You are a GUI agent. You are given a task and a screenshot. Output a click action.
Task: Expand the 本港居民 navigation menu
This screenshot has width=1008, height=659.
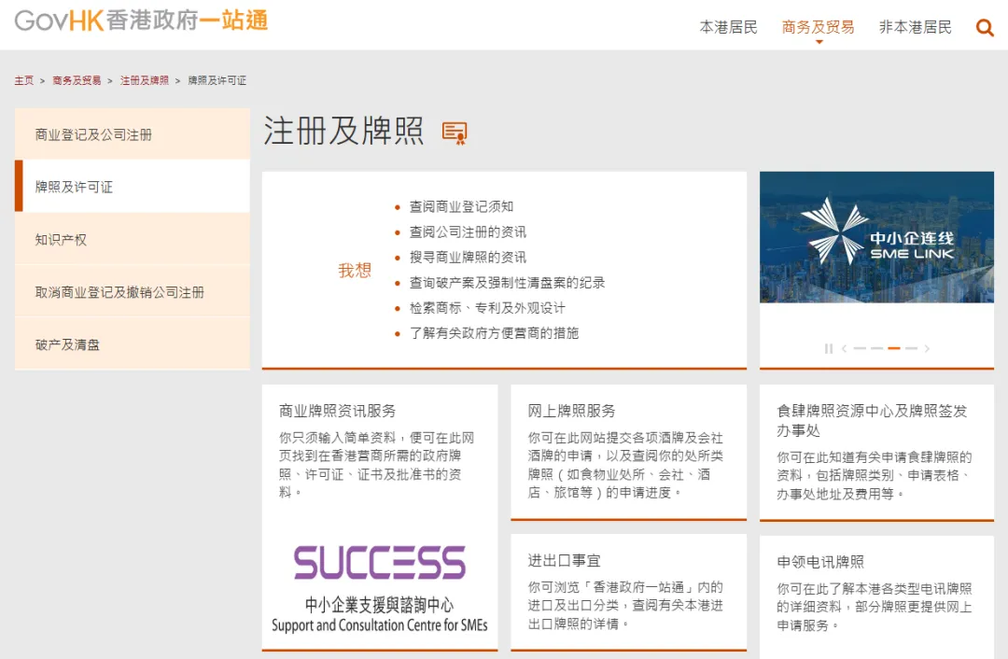[x=728, y=27]
